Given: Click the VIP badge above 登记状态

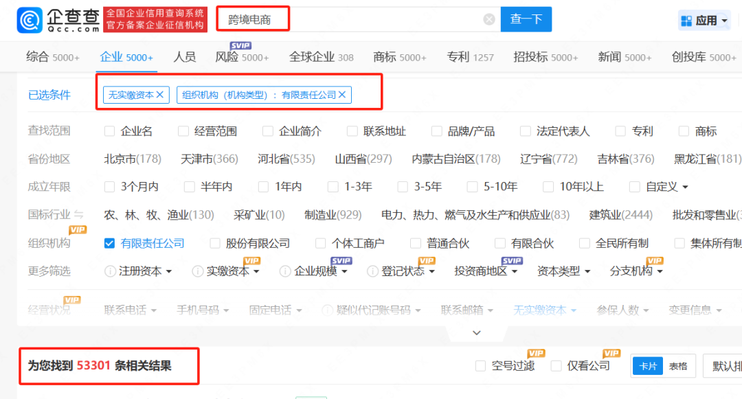Looking at the screenshot, I should coord(426,260).
